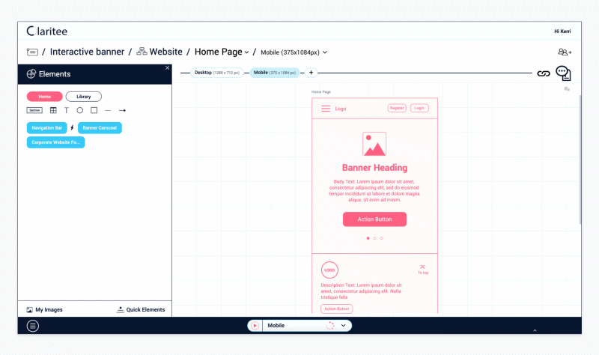Select the second carousel dot

tap(375, 238)
